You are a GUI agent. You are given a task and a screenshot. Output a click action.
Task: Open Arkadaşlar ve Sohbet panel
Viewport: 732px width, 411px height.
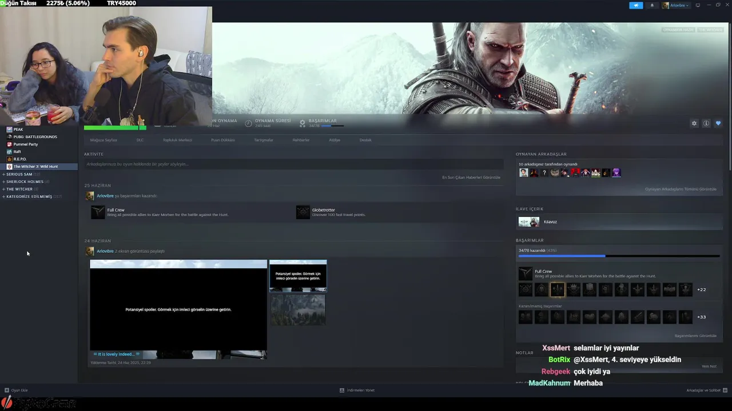[706, 390]
